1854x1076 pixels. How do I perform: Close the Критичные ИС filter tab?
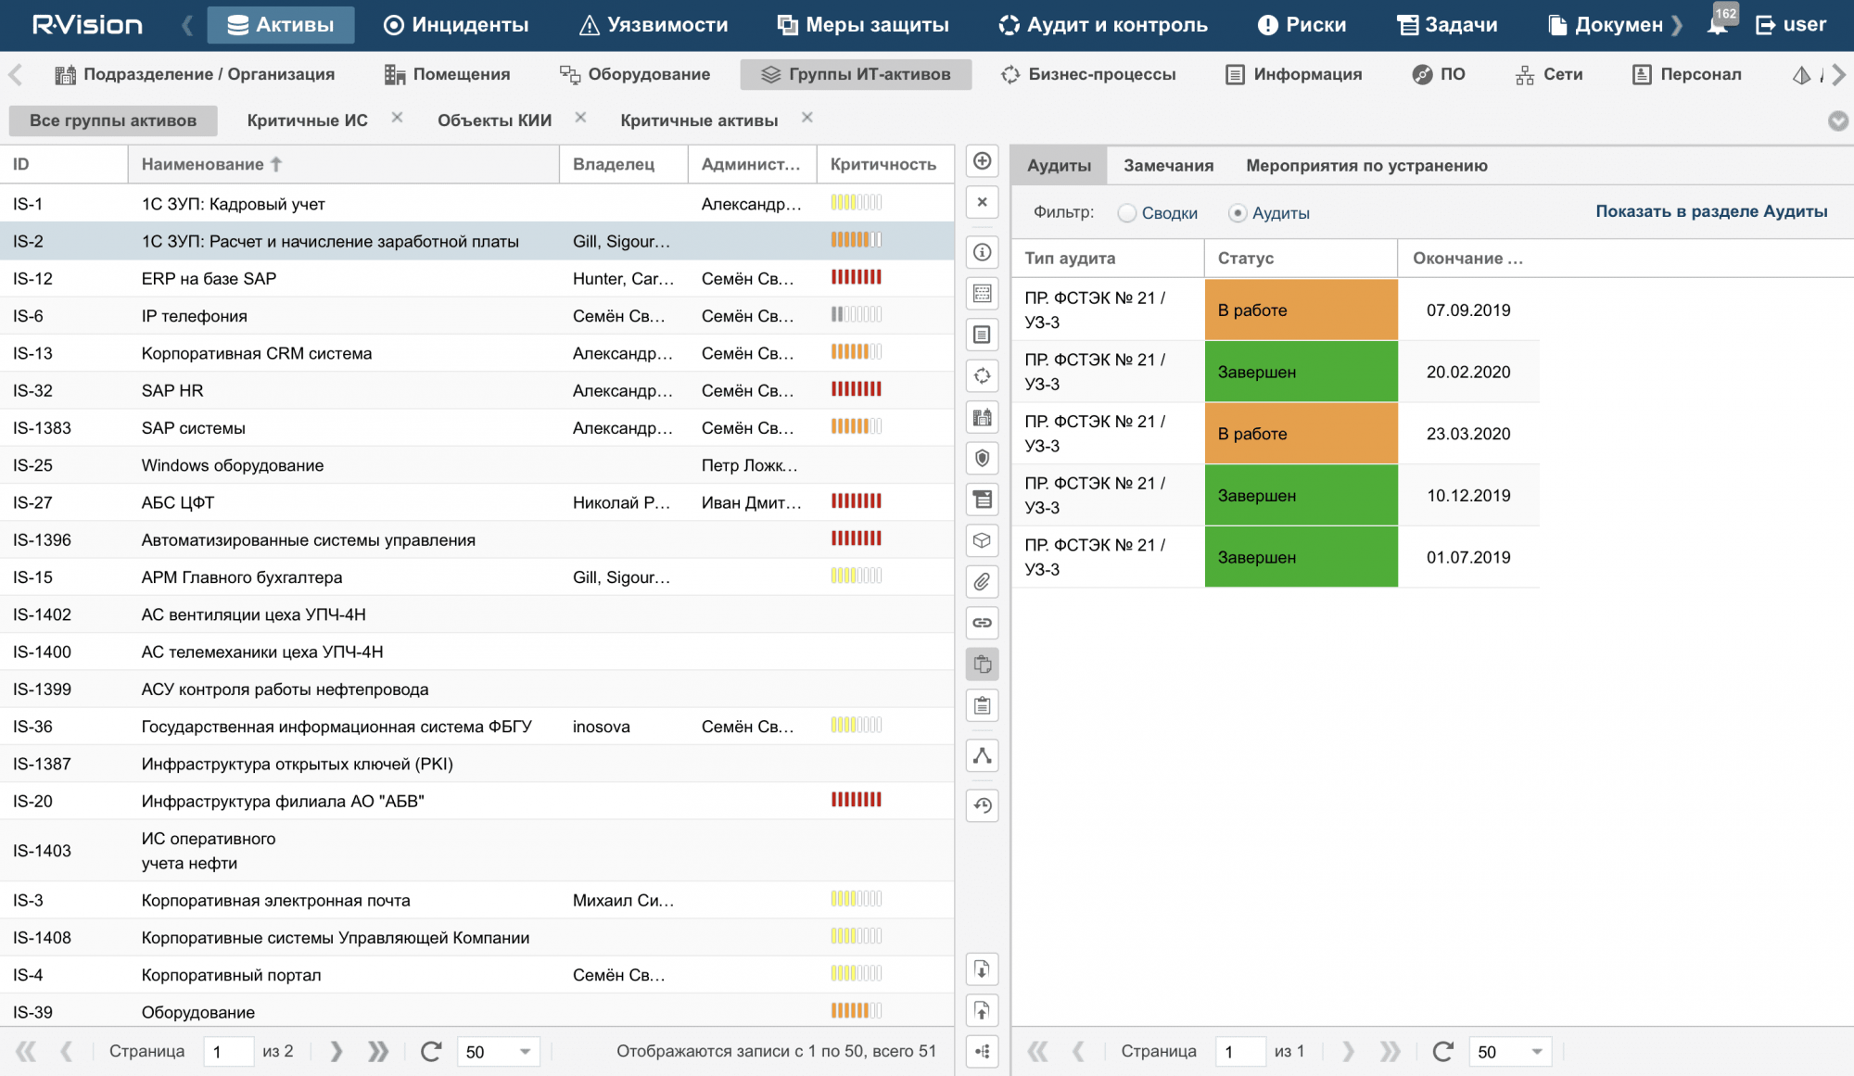pos(397,118)
